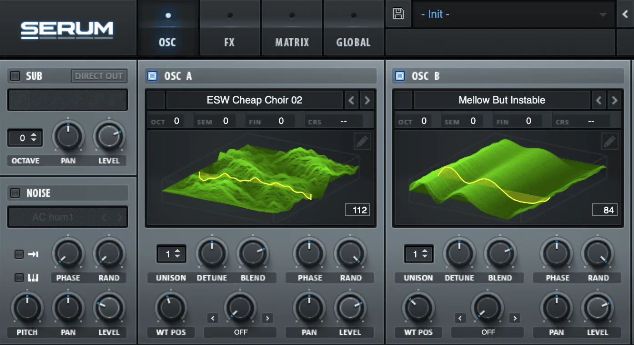The width and height of the screenshot is (634, 345).
Task: Open OSC A warp mode OFF menu
Action: point(241,332)
